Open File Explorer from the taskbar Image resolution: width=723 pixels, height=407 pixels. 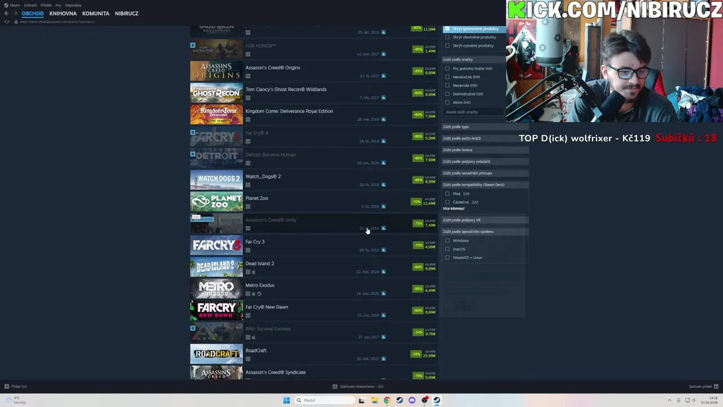[374, 400]
